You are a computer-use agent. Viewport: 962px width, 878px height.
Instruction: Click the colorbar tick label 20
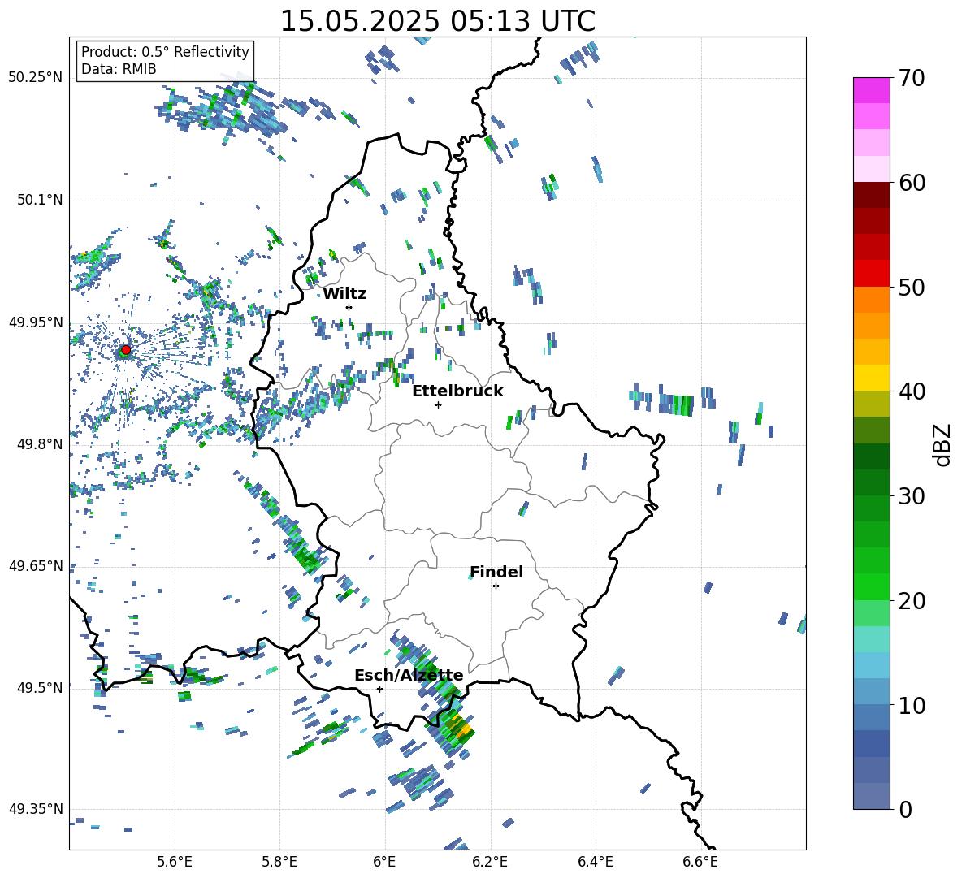coord(912,601)
